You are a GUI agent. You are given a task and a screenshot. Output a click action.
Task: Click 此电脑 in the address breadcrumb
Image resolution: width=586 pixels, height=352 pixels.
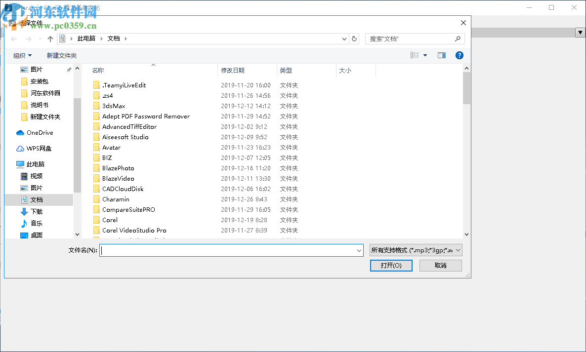coord(86,39)
